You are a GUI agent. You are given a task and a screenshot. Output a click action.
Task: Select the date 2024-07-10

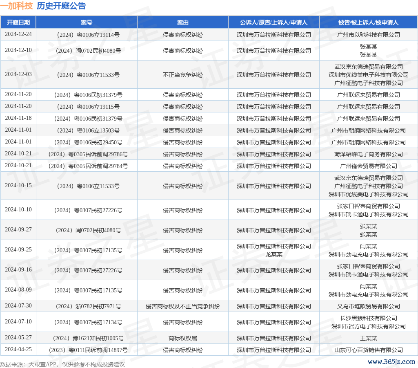[18, 321]
